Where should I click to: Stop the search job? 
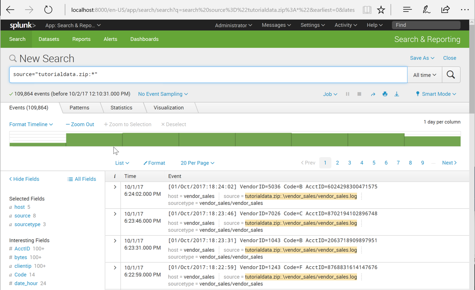[x=359, y=94]
